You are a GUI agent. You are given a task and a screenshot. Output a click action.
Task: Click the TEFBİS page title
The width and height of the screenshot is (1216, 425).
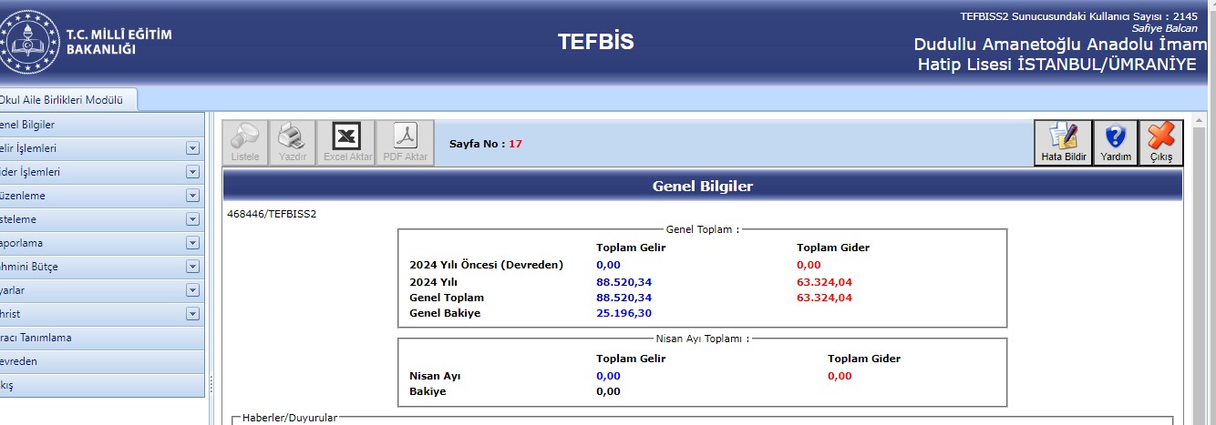pos(595,42)
